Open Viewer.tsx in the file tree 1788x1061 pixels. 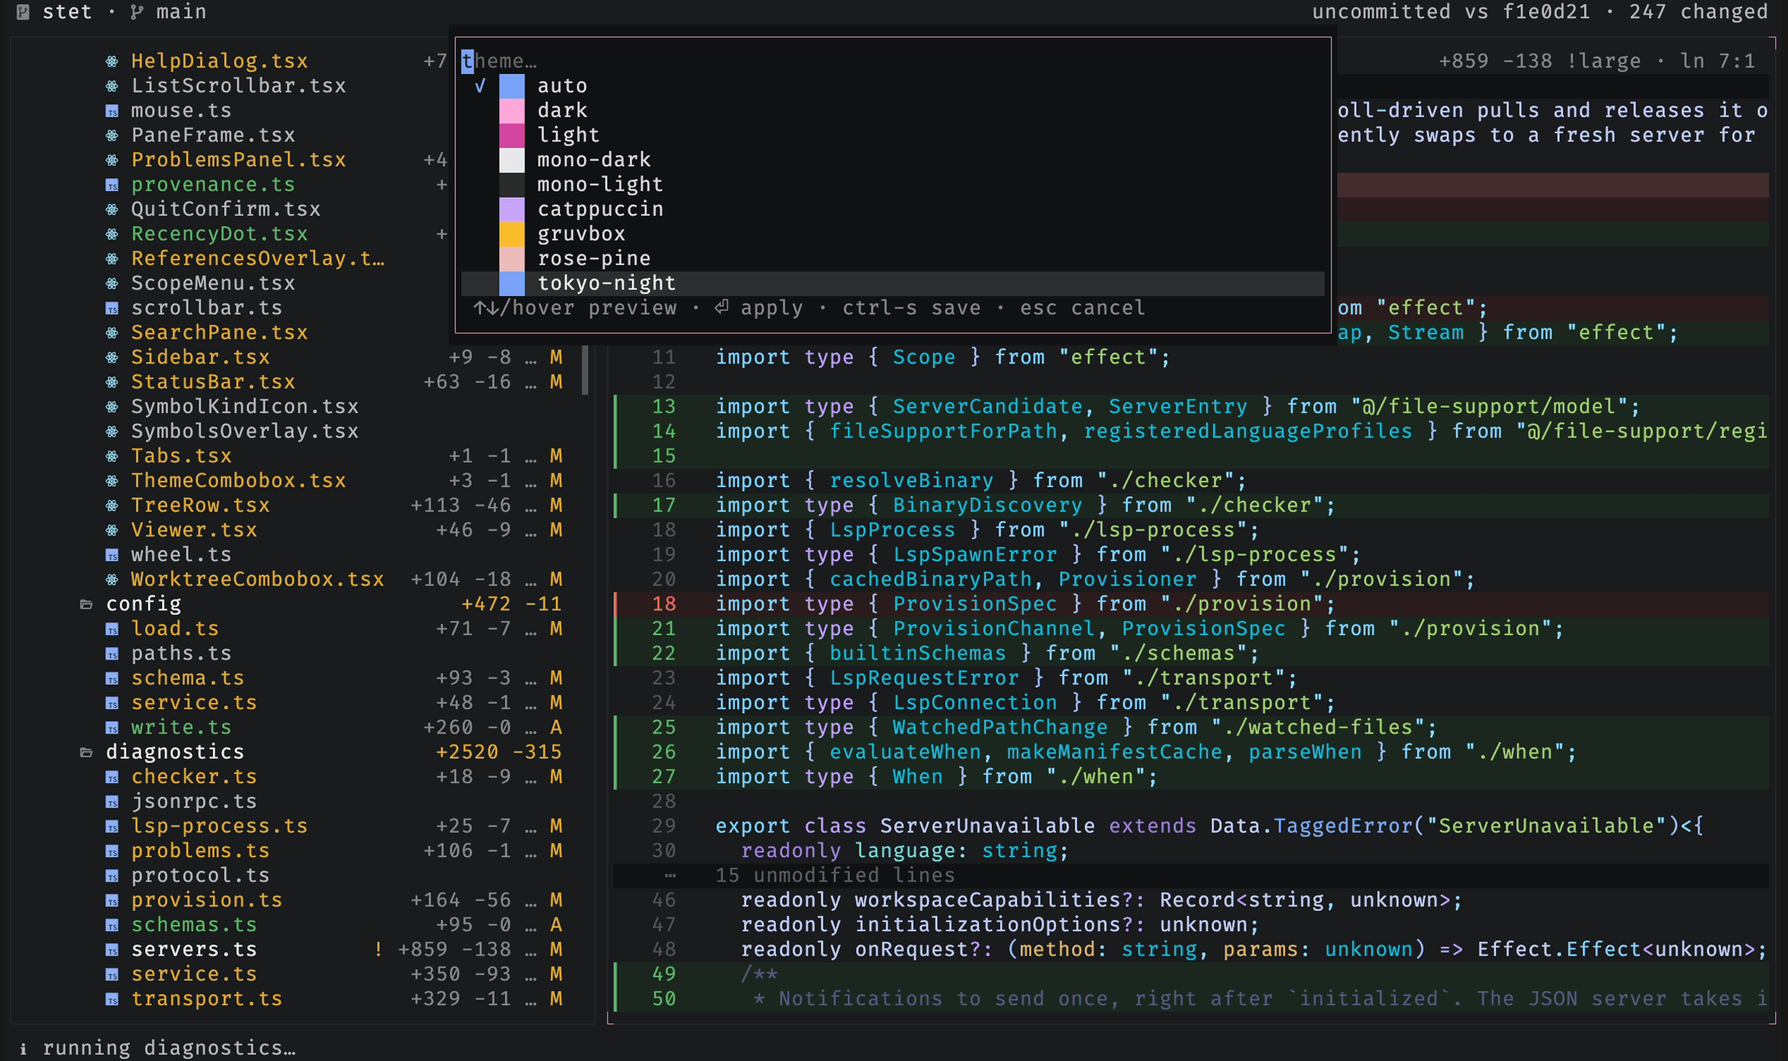tap(194, 530)
